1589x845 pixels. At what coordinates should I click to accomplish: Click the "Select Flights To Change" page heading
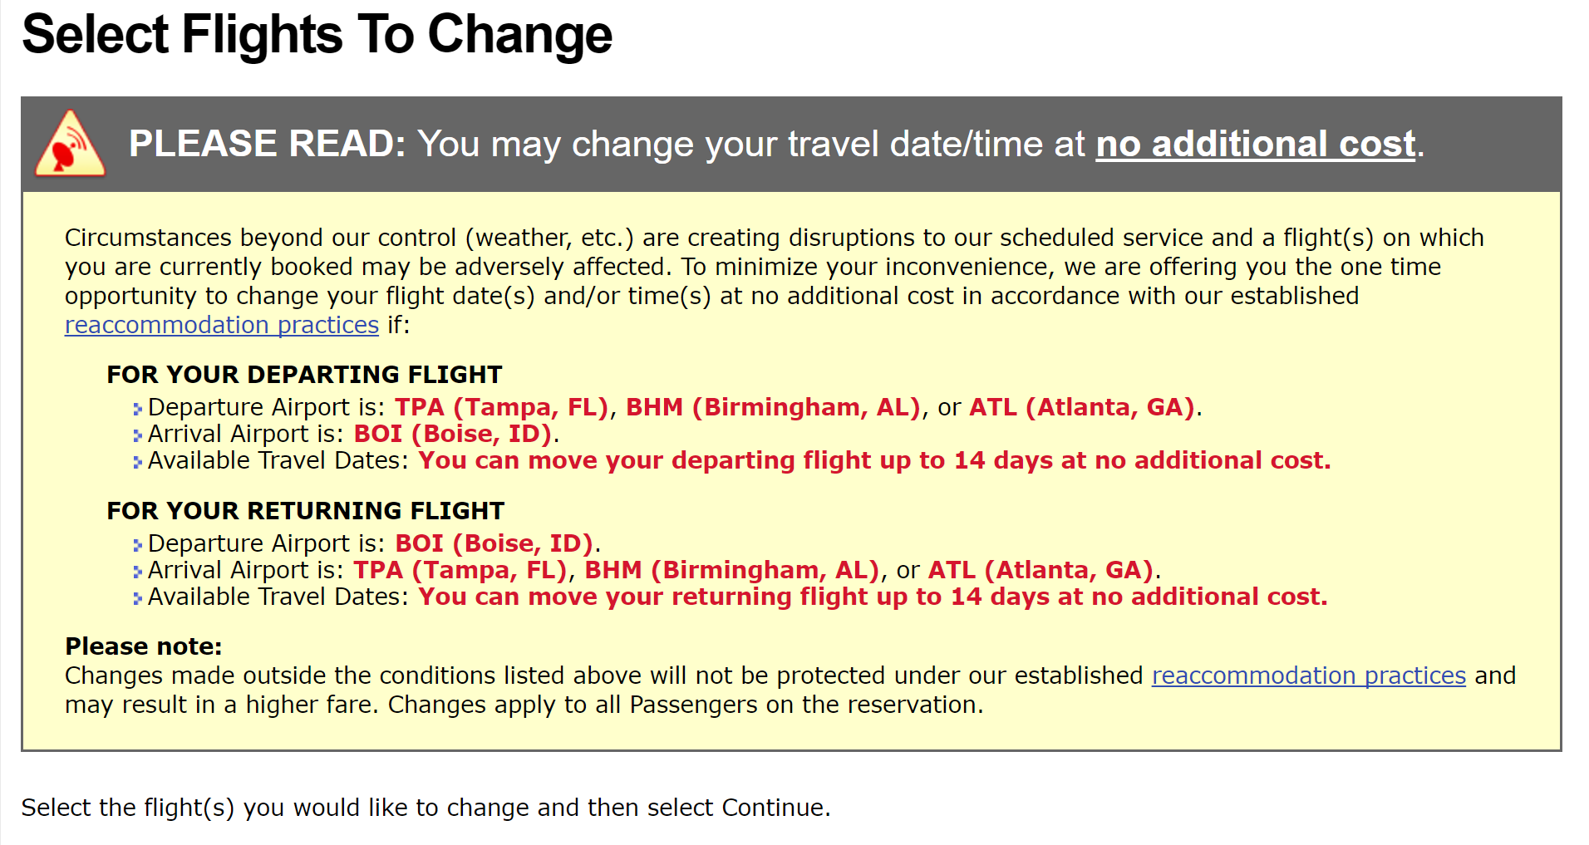pos(317,35)
